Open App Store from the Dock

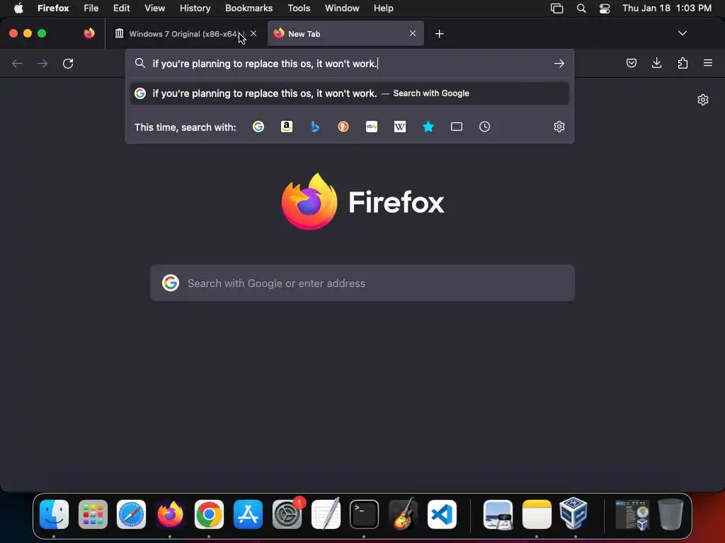(x=248, y=514)
